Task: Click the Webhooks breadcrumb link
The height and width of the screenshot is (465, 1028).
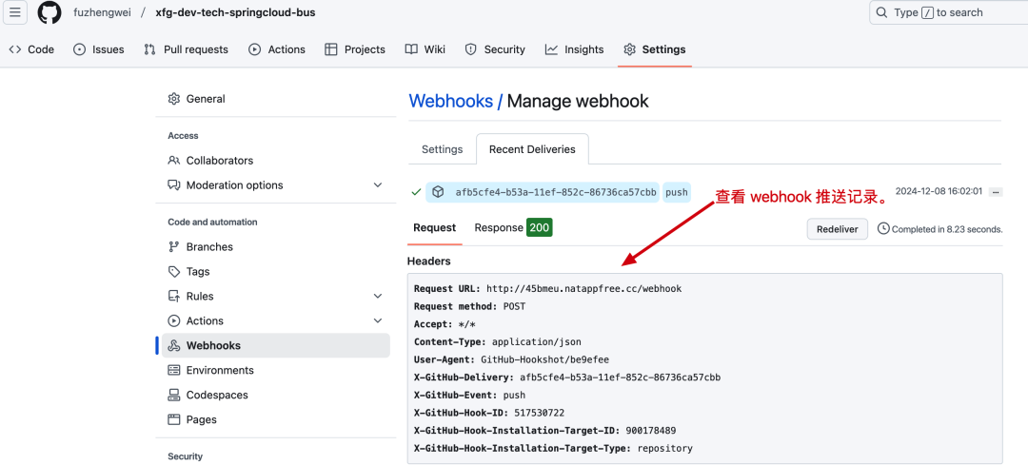Action: 450,101
